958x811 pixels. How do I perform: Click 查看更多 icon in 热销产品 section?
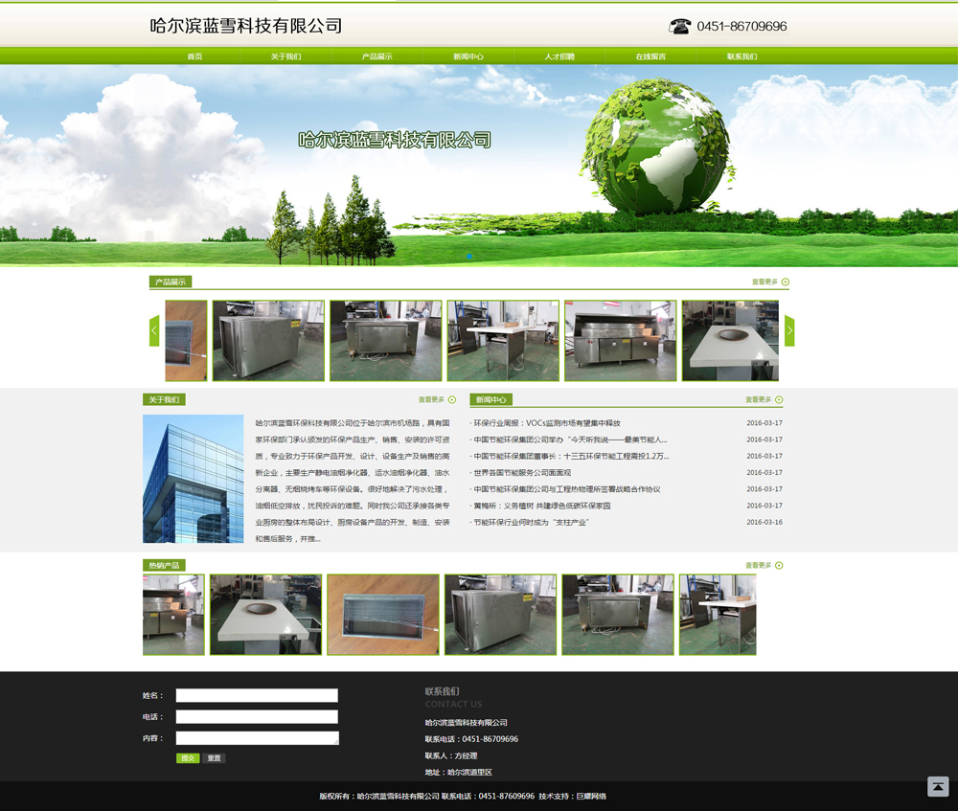point(779,566)
